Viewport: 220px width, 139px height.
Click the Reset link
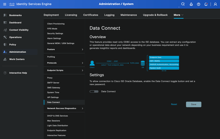(174, 104)
